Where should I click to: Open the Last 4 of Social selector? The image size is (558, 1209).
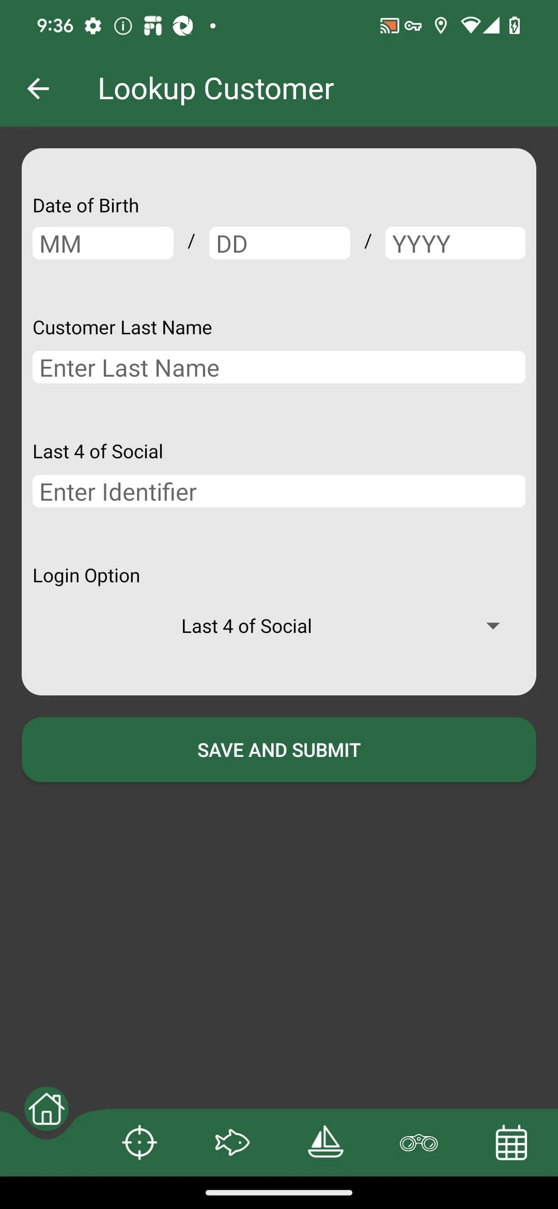pyautogui.click(x=247, y=626)
